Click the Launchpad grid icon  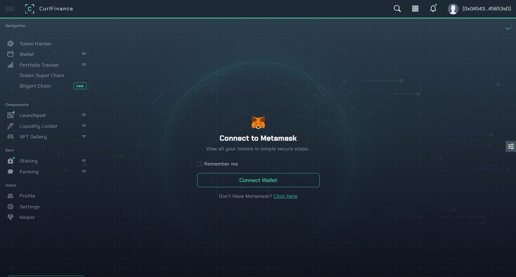click(10, 115)
